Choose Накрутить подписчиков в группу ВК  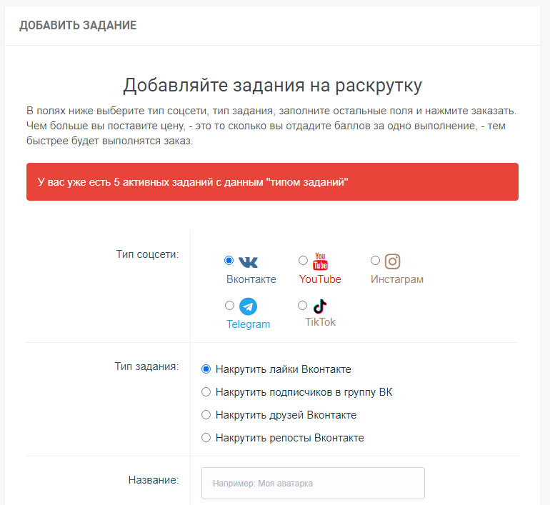pyautogui.click(x=206, y=392)
